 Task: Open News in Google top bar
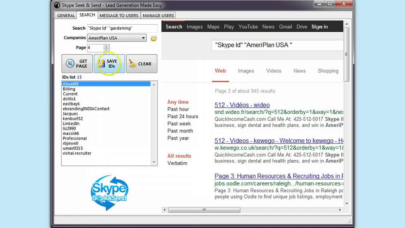pos(268,27)
